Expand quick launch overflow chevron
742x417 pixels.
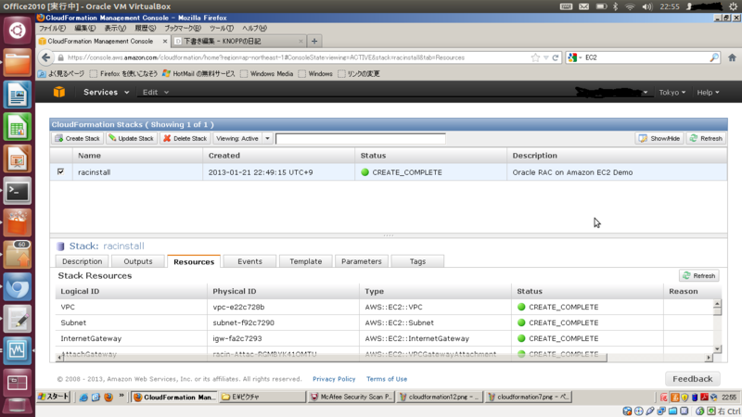click(x=122, y=396)
